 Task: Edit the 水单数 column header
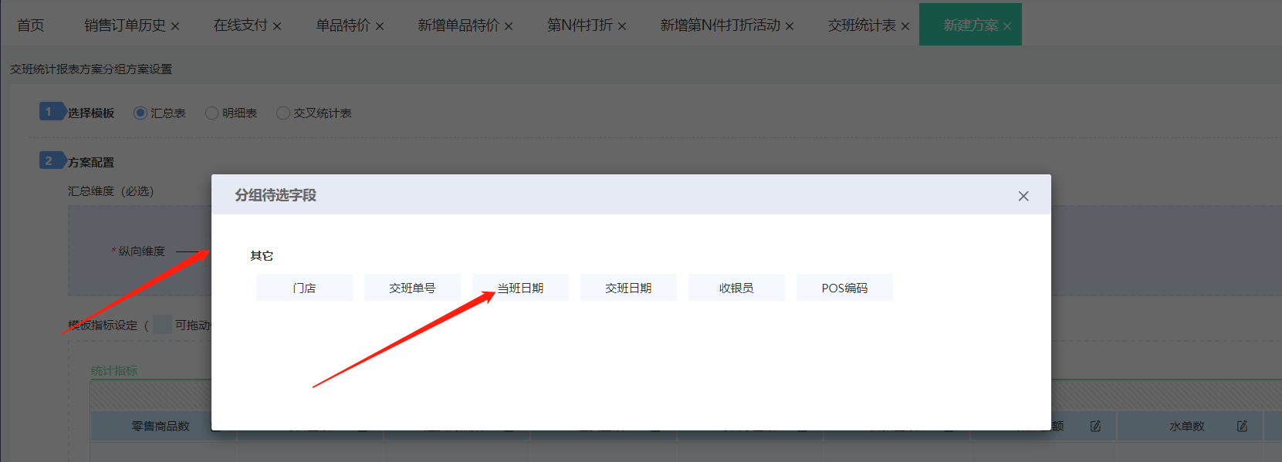pos(1242,426)
